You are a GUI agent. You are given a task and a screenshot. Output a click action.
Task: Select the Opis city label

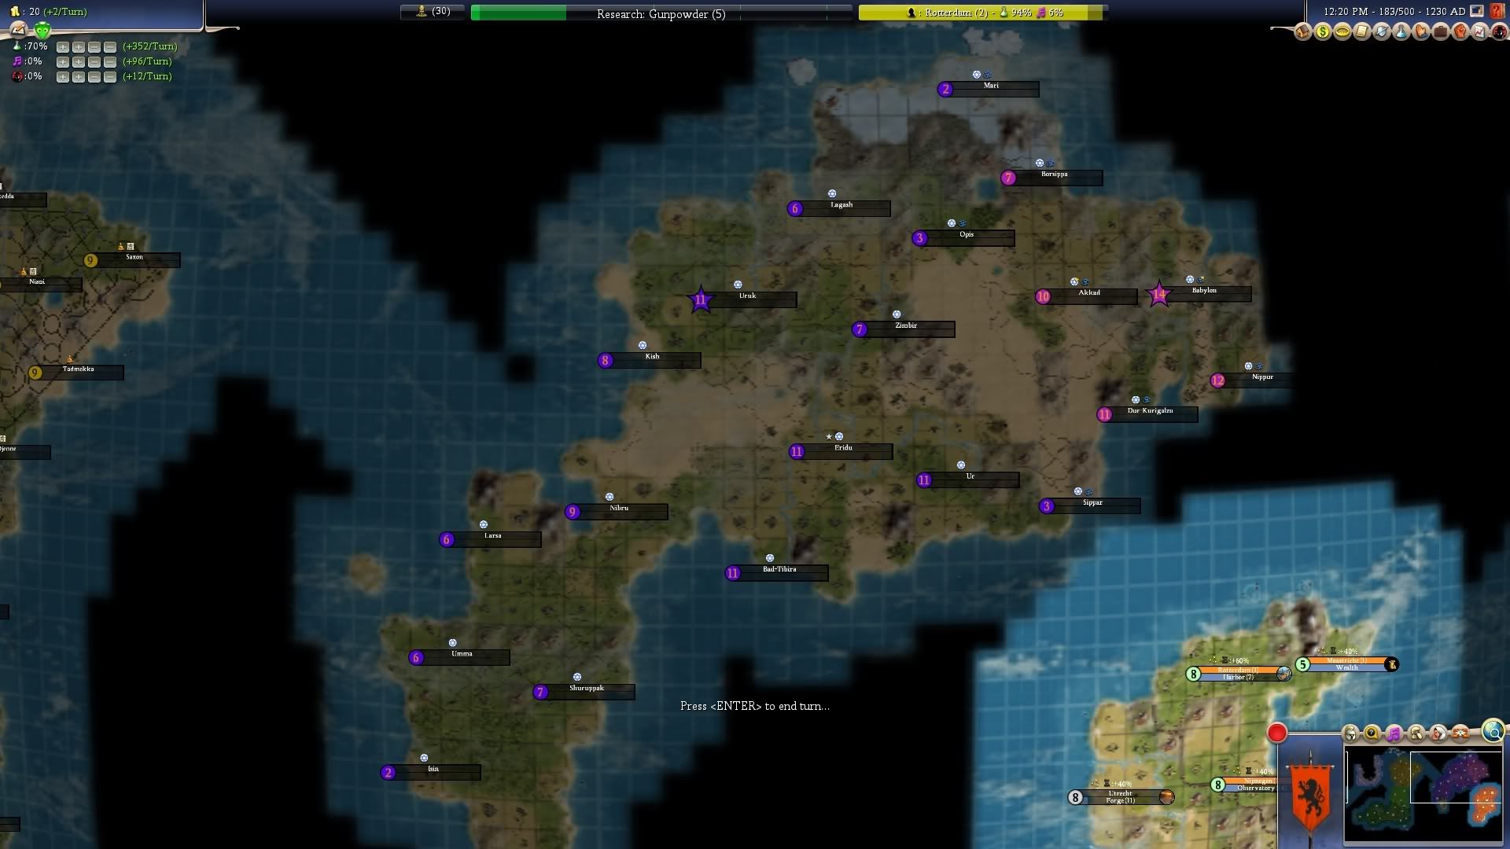pos(963,237)
